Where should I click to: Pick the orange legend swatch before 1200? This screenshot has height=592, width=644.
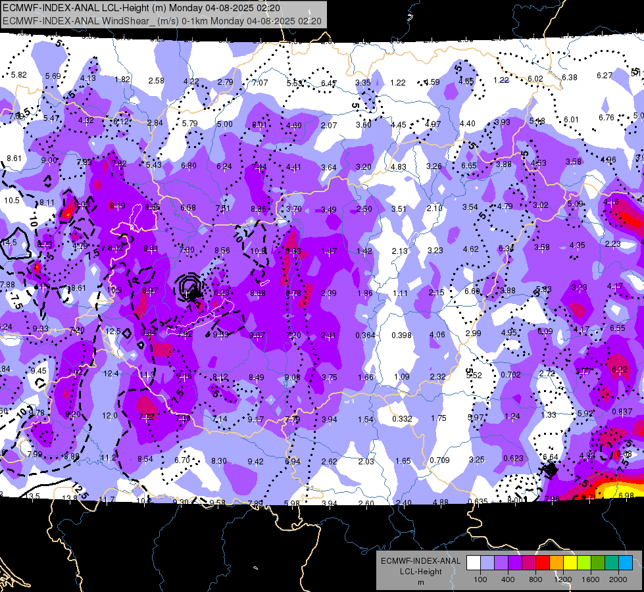point(557,563)
